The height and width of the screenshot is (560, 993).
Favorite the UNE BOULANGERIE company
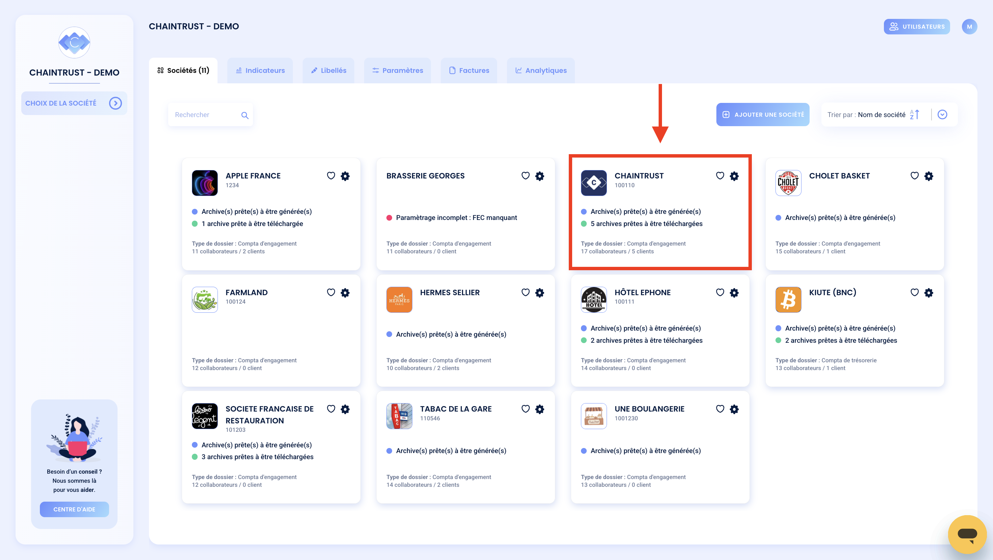click(x=720, y=409)
